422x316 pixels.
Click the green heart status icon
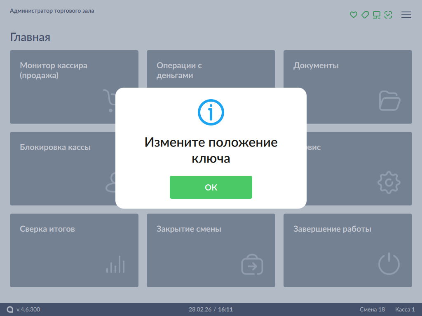click(353, 15)
